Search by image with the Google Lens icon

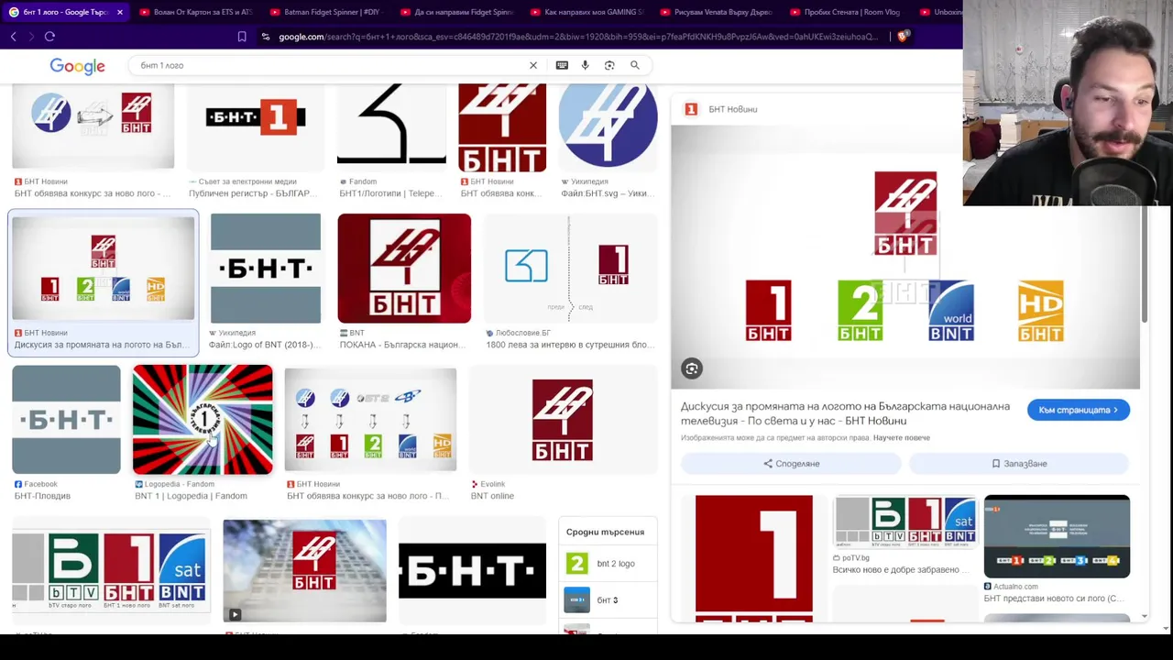[609, 65]
